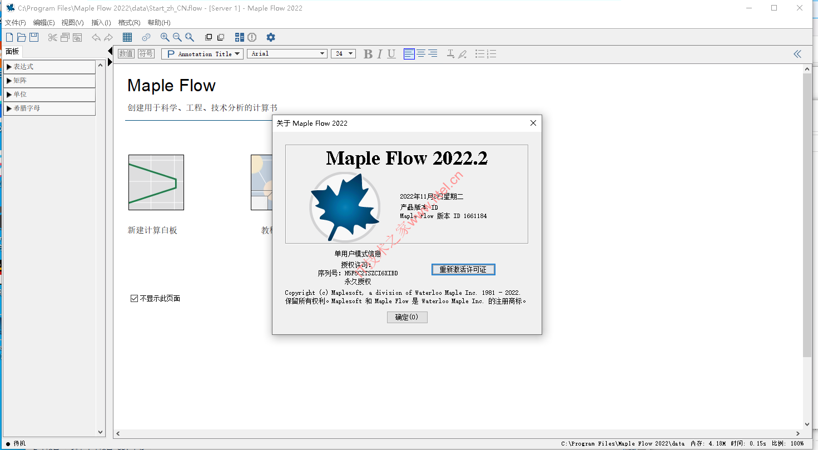The image size is (818, 450).
Task: Click the undo arrow icon
Action: (96, 37)
